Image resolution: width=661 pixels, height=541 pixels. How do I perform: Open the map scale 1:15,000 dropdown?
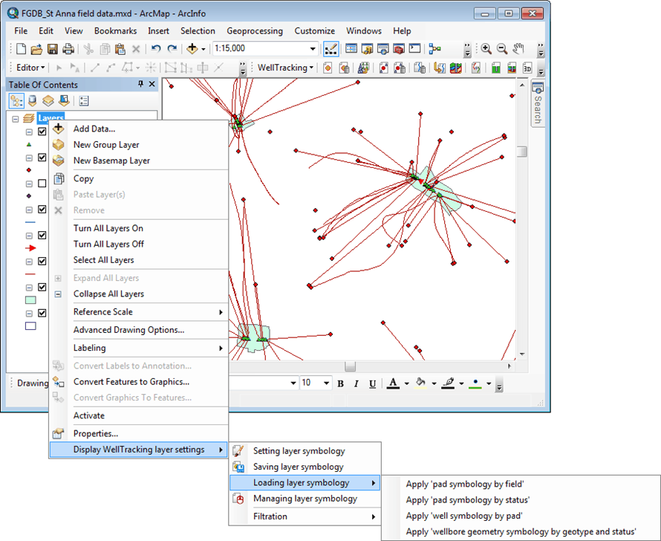coord(313,49)
